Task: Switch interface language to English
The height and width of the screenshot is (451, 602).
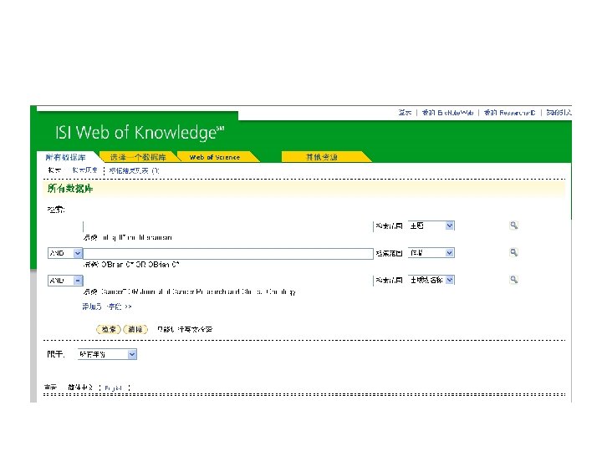Action: pyautogui.click(x=113, y=388)
